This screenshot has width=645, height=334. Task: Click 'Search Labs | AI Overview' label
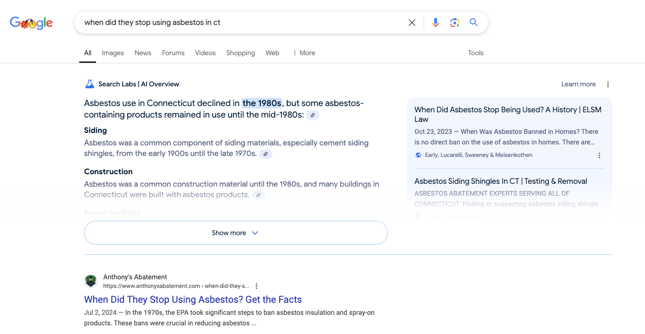(139, 84)
